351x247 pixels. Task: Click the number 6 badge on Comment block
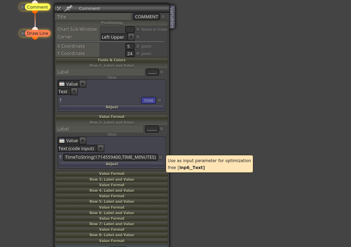click(22, 7)
